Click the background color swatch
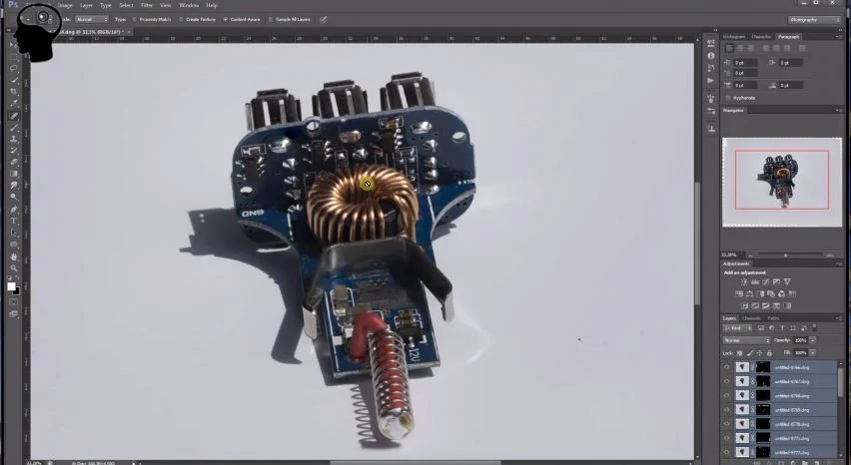The image size is (851, 465). [16, 291]
